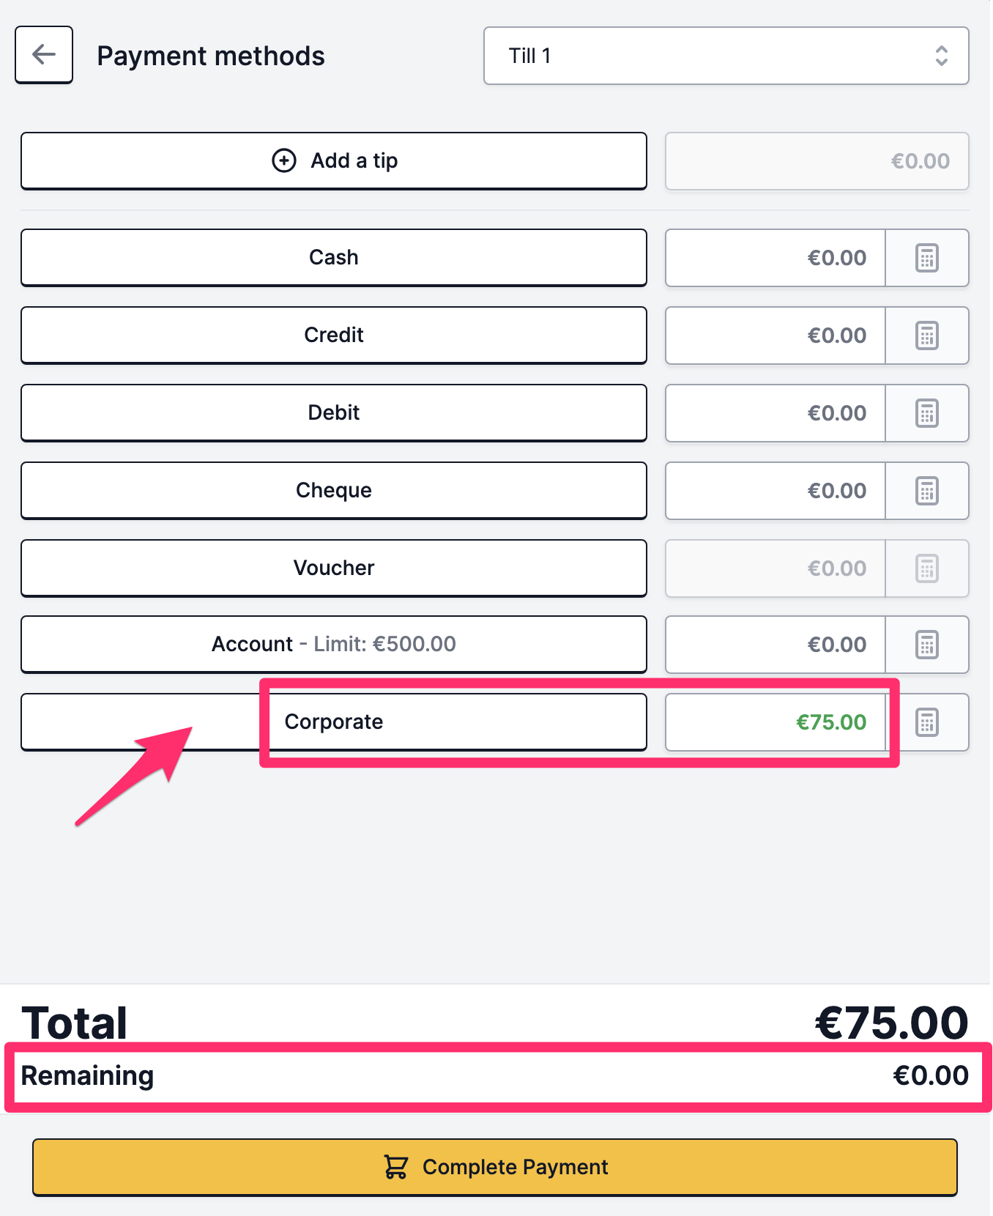
Task: Go back using the arrow button
Action: [44, 55]
